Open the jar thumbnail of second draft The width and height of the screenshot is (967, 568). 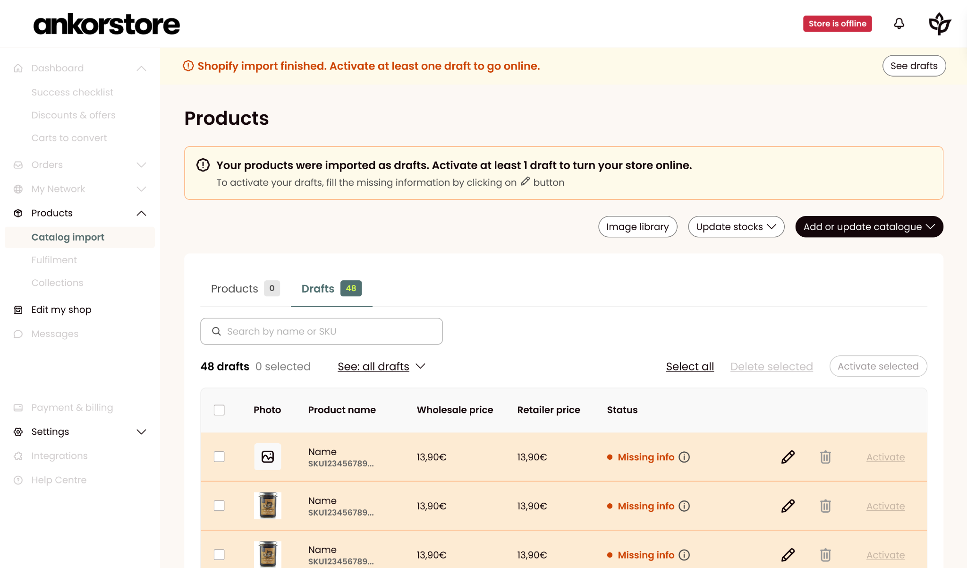[x=268, y=506]
